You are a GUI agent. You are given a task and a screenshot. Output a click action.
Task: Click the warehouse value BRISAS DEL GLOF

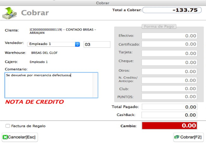tap(44, 53)
